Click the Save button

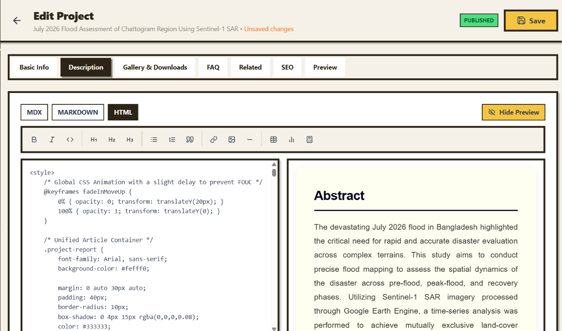pos(531,21)
